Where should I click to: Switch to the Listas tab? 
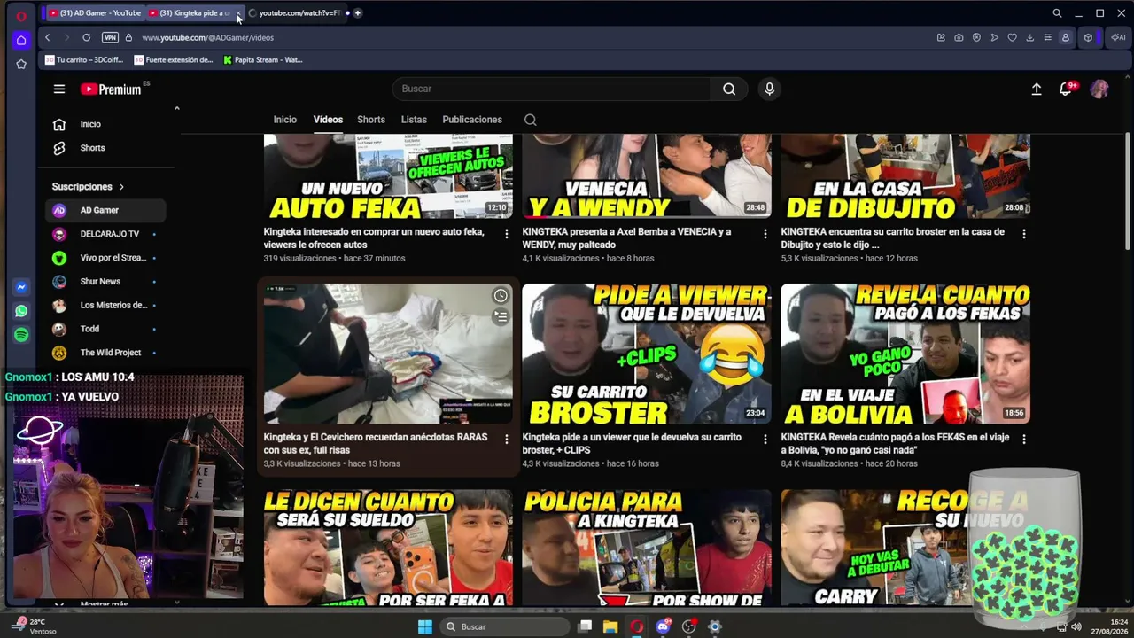414,120
